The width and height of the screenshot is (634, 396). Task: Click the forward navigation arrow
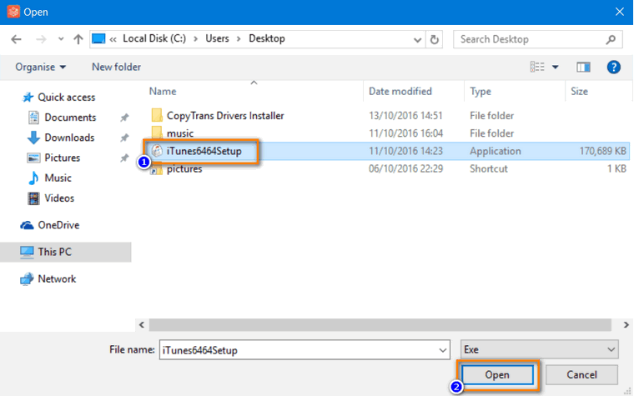pos(41,39)
